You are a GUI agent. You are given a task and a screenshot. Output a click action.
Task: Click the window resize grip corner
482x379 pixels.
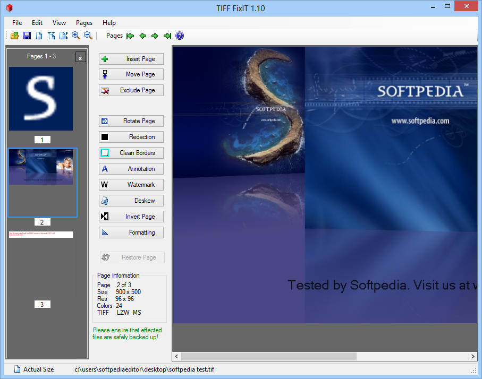[x=473, y=371]
